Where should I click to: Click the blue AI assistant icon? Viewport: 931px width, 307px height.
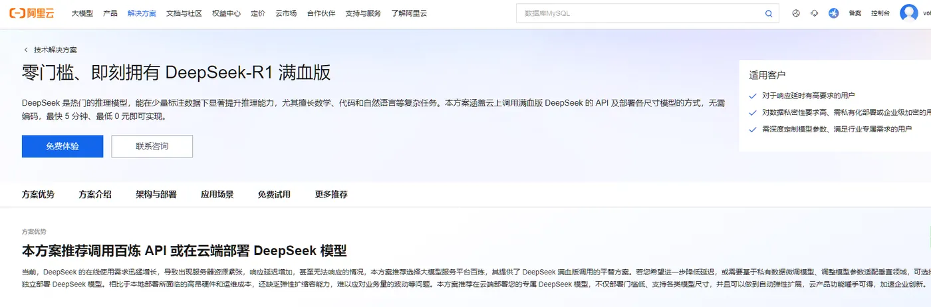834,13
